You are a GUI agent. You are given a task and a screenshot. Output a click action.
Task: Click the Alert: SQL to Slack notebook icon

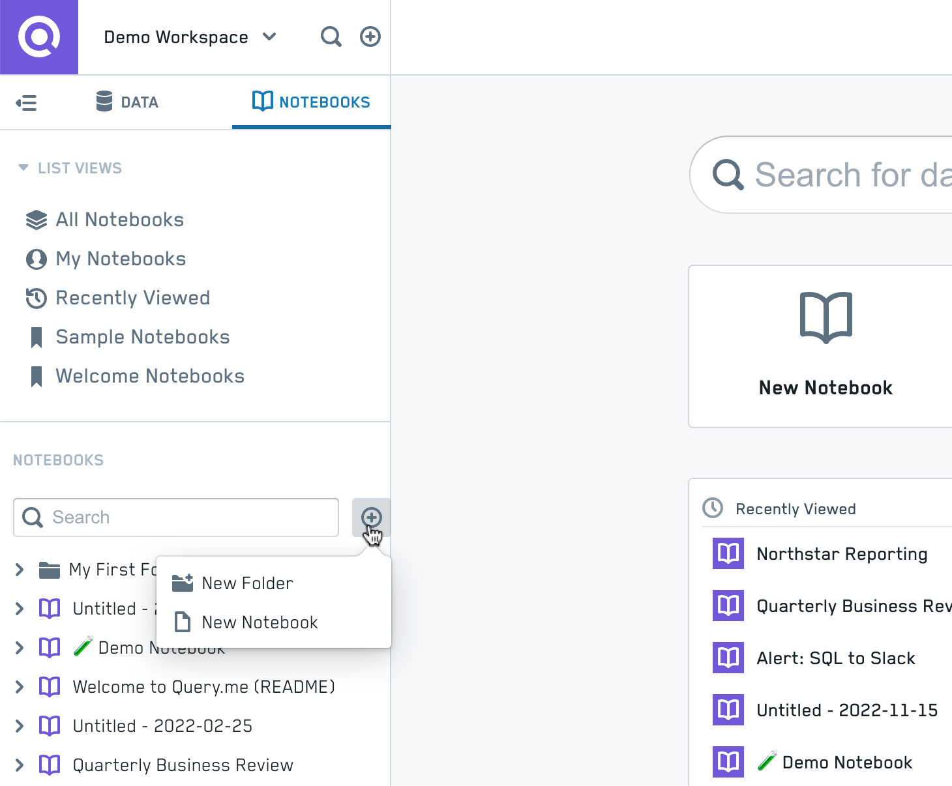tap(728, 658)
